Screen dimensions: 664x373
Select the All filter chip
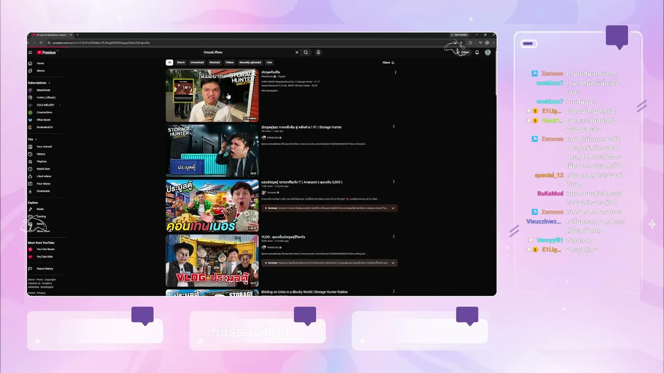[169, 62]
